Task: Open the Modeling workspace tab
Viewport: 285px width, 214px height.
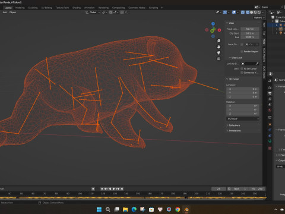Action: pyautogui.click(x=20, y=8)
